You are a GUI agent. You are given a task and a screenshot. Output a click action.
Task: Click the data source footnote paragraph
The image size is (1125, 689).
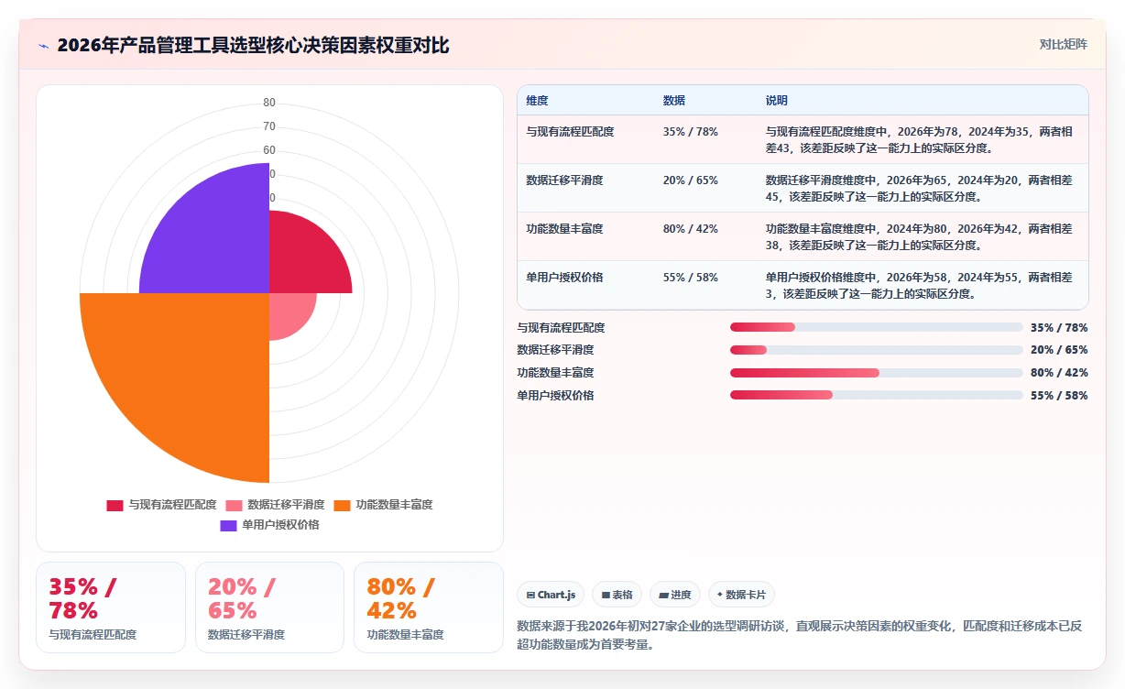[x=800, y=635]
